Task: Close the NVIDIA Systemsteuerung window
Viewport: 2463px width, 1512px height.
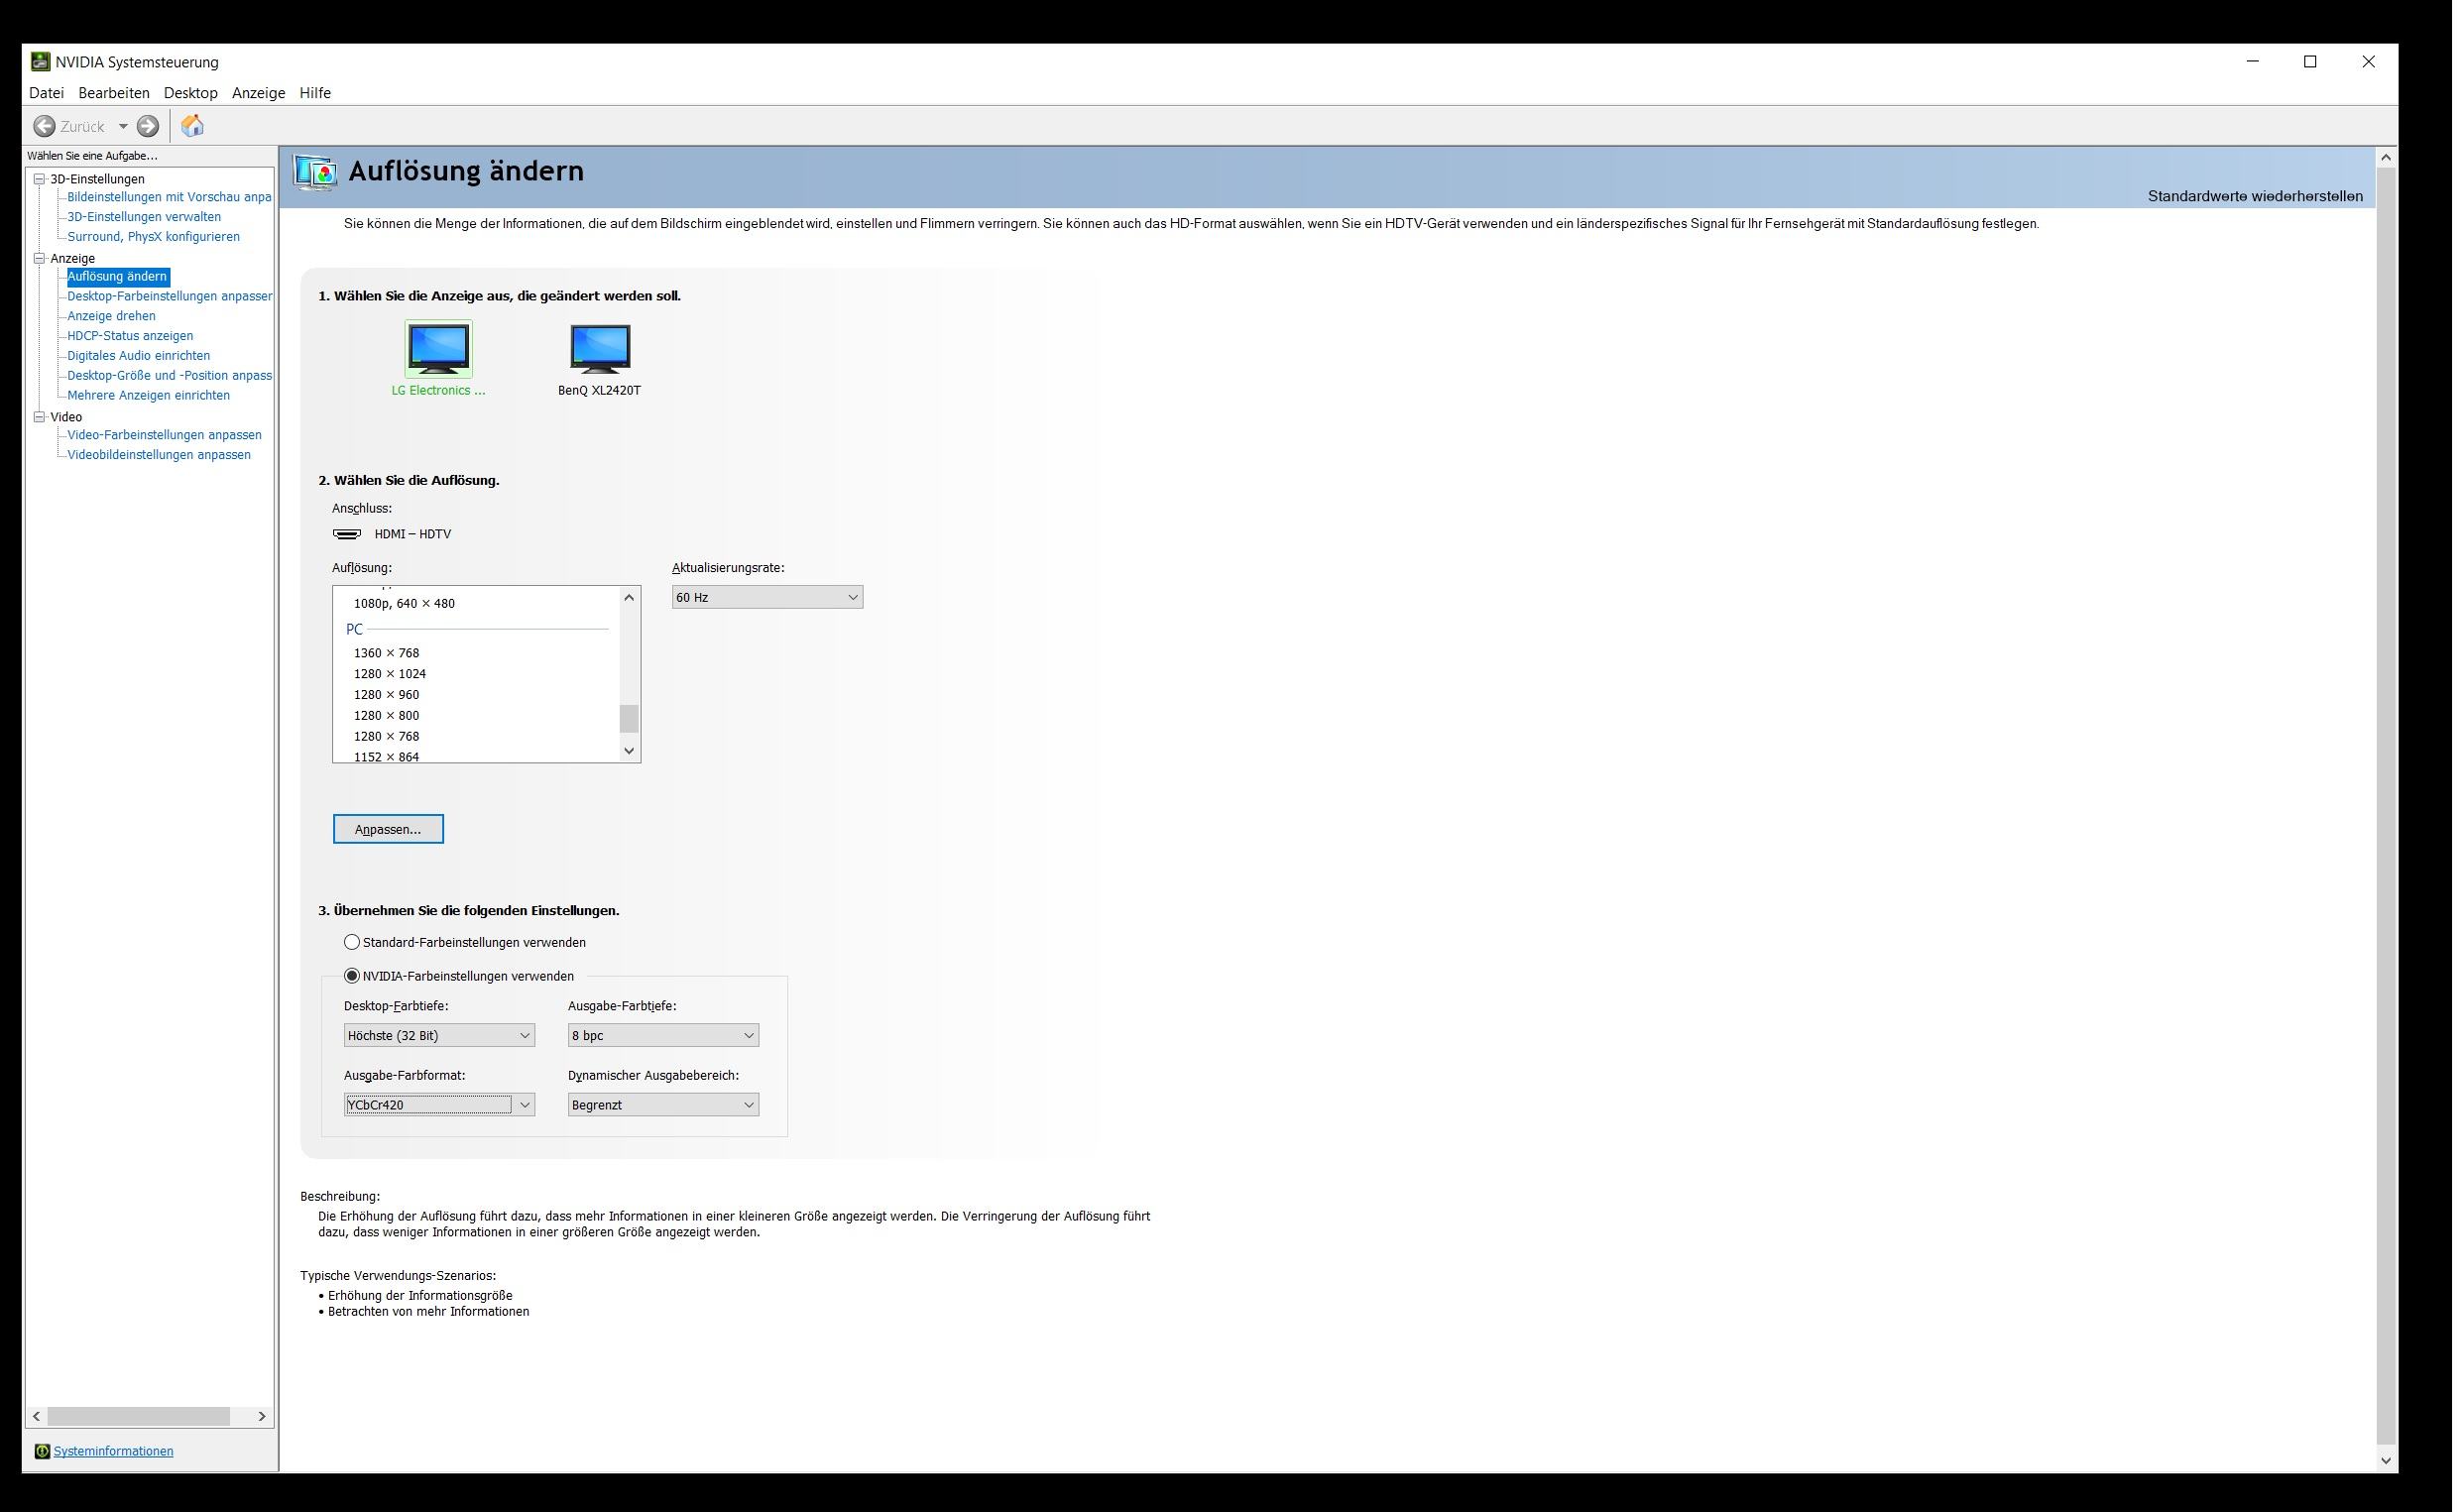Action: coord(2368,62)
